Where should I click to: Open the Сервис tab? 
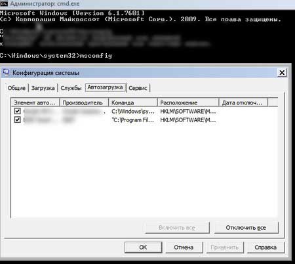tap(138, 88)
